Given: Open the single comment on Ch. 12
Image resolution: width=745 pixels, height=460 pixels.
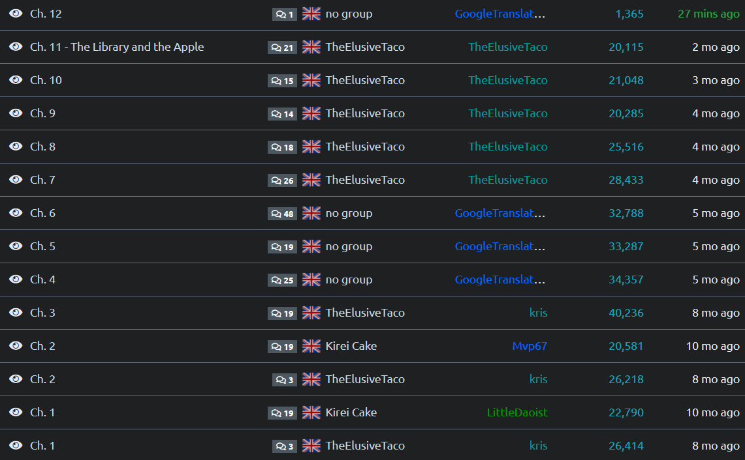Looking at the screenshot, I should (285, 14).
